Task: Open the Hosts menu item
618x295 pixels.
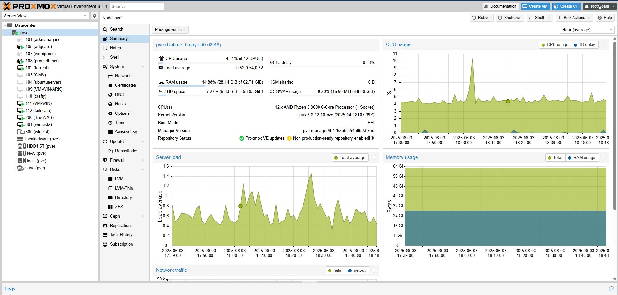Action: point(124,104)
